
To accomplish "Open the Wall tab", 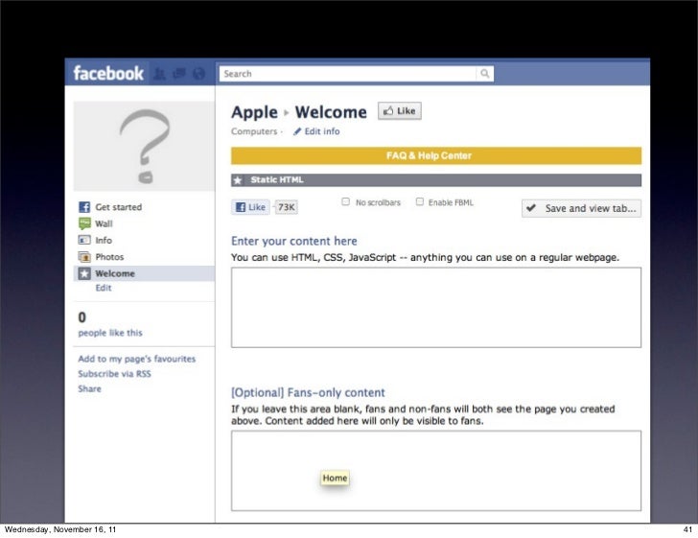I will 104,223.
